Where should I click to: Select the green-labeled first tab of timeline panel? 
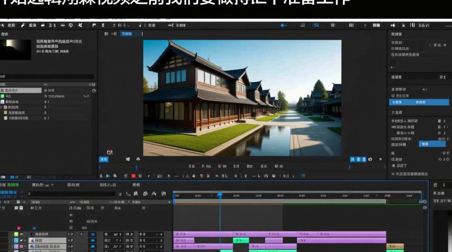[x=13, y=185]
